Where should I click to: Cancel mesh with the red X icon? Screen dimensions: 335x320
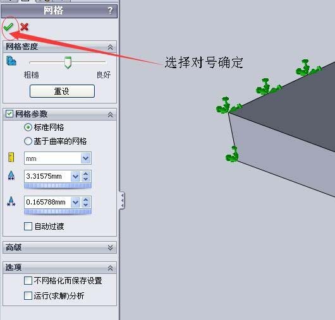pos(25,27)
